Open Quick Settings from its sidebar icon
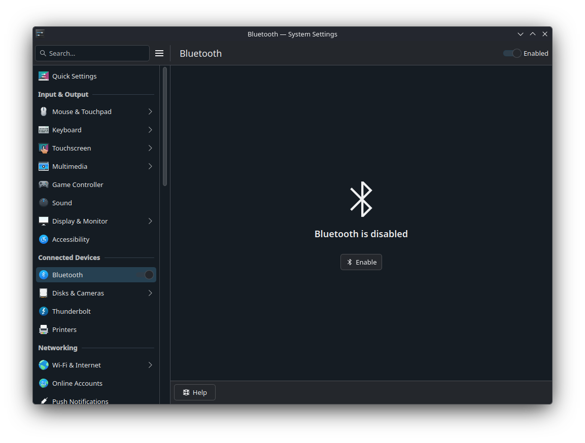Viewport: 585px width, 443px height. pos(44,76)
